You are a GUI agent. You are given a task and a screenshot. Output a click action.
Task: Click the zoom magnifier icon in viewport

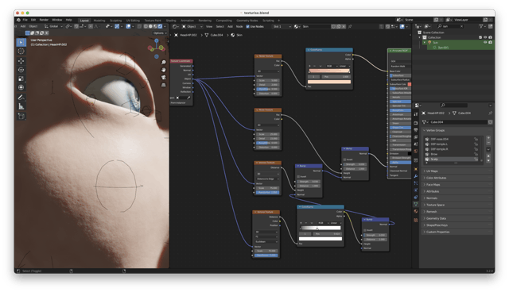pyautogui.click(x=164, y=62)
